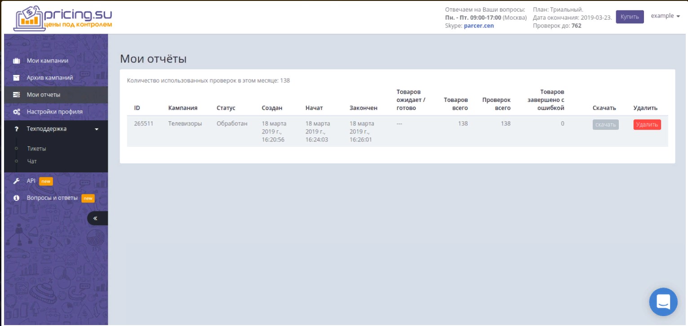Screen dimensions: 688x326
Task: Click the wrench icon beside API
Action: (x=17, y=181)
